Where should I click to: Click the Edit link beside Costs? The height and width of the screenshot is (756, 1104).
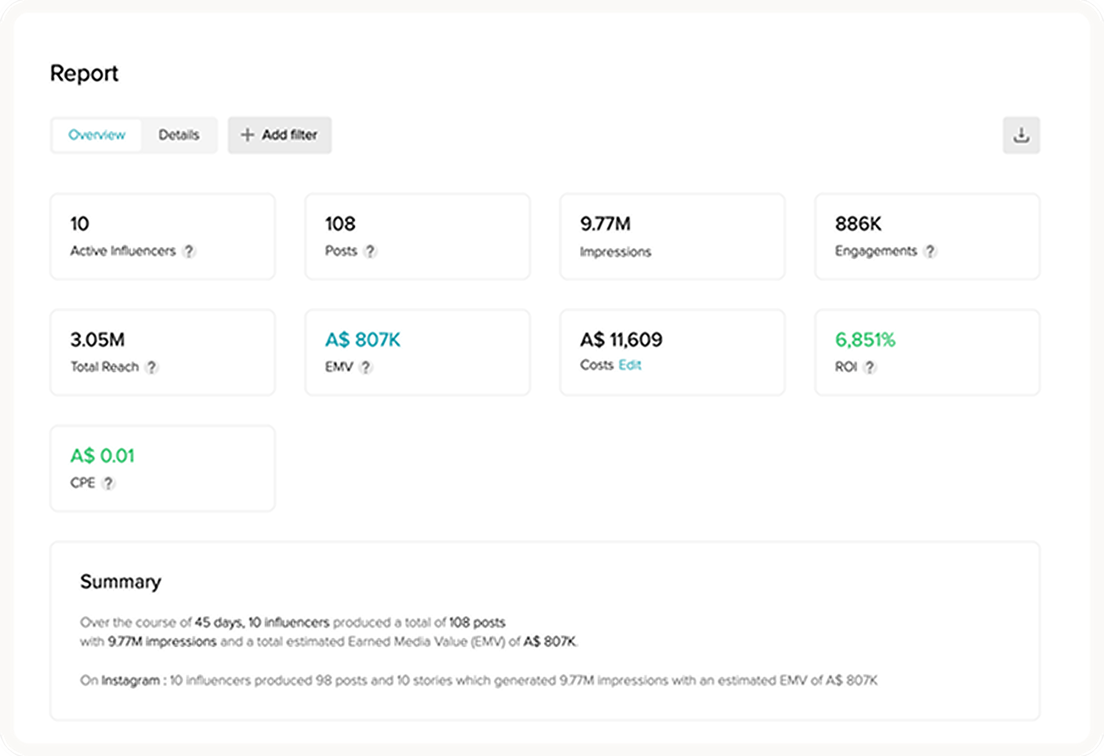pos(630,365)
